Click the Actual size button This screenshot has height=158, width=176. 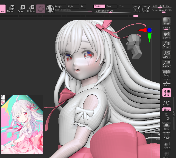click(x=167, y=54)
